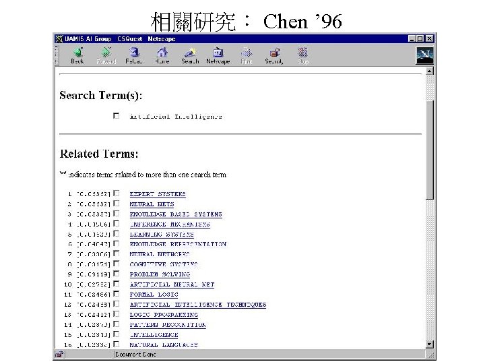Open the LEARNING SYSTEMS link
485x364 pixels.
(162, 235)
